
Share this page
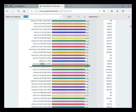tap(123, 11)
